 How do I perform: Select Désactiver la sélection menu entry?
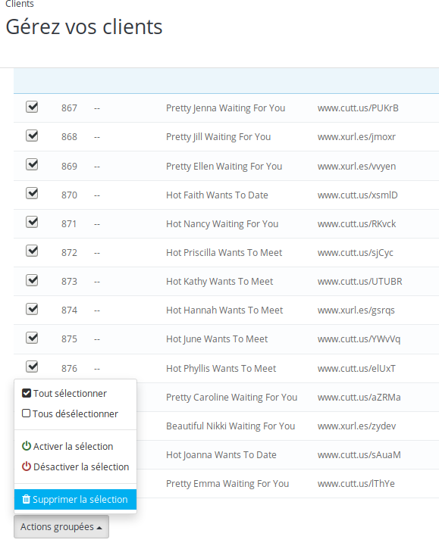pyautogui.click(x=75, y=466)
